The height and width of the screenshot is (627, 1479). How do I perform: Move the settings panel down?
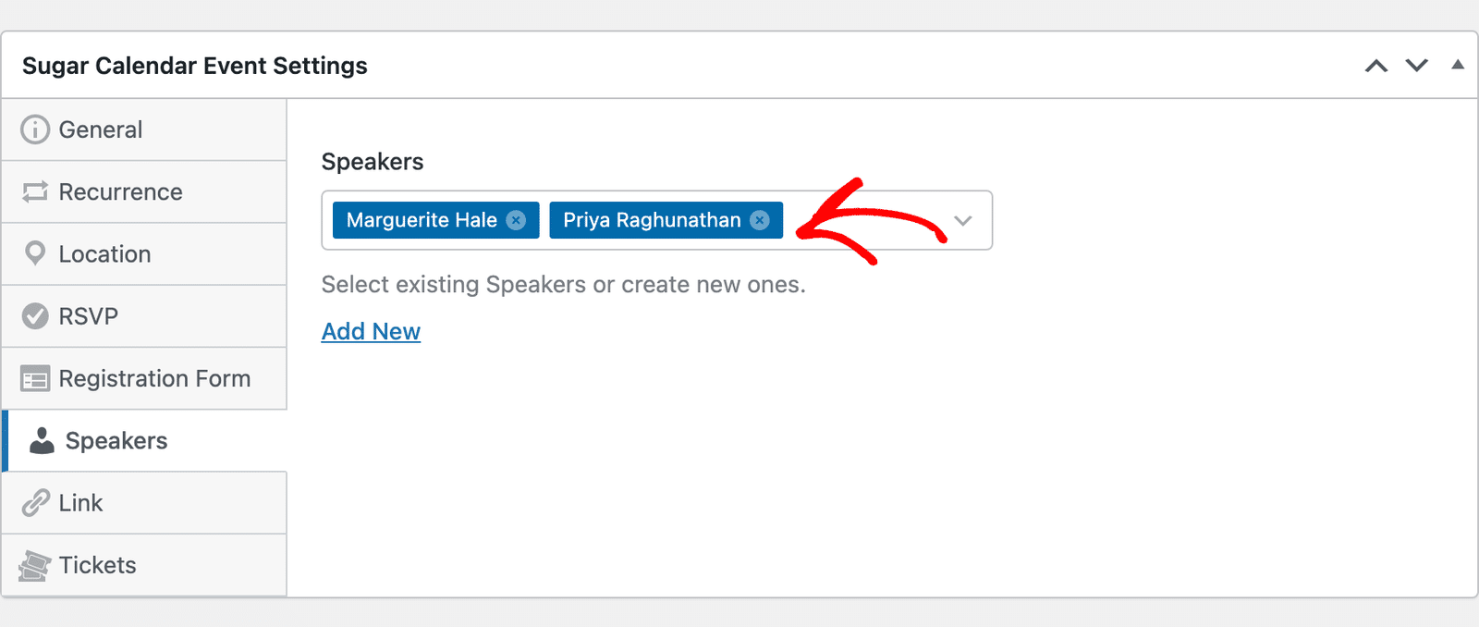1417,66
